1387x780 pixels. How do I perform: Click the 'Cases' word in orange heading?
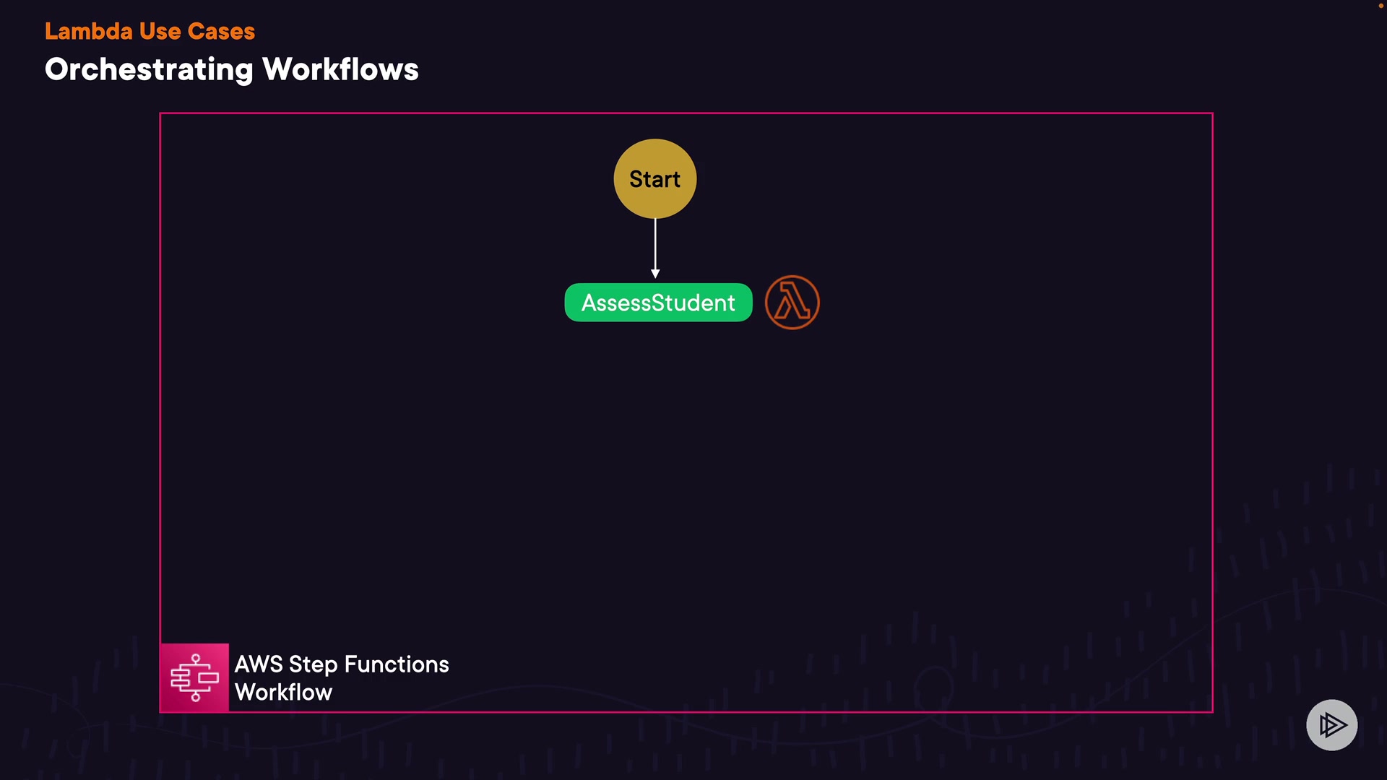(x=221, y=31)
